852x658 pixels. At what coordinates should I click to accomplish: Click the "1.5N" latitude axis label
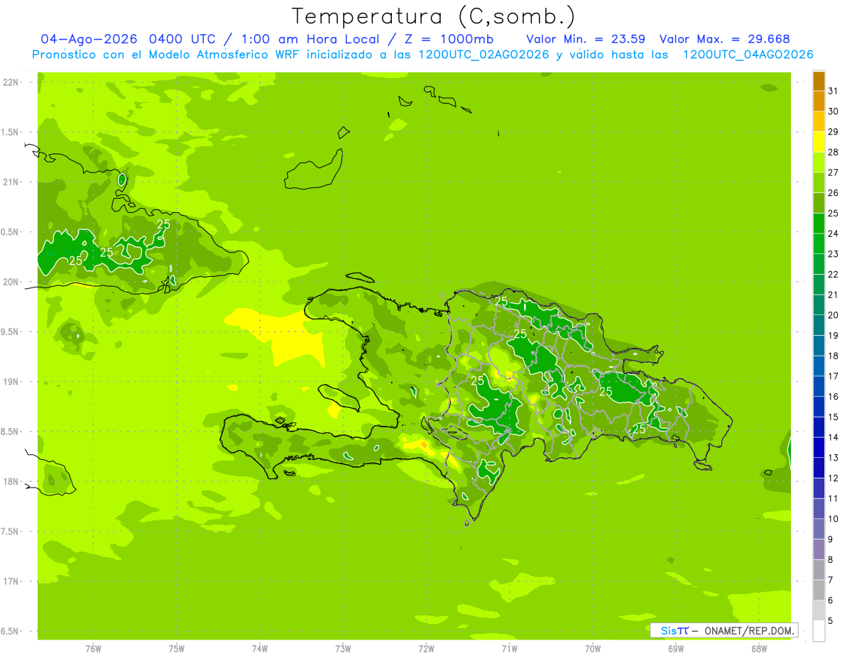[11, 132]
